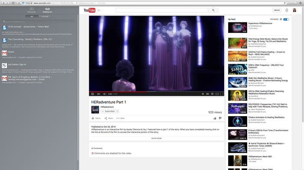This screenshot has height=170, width=304.
Task: Open the downloads icon in Safari toolbar
Action: tap(301, 3)
